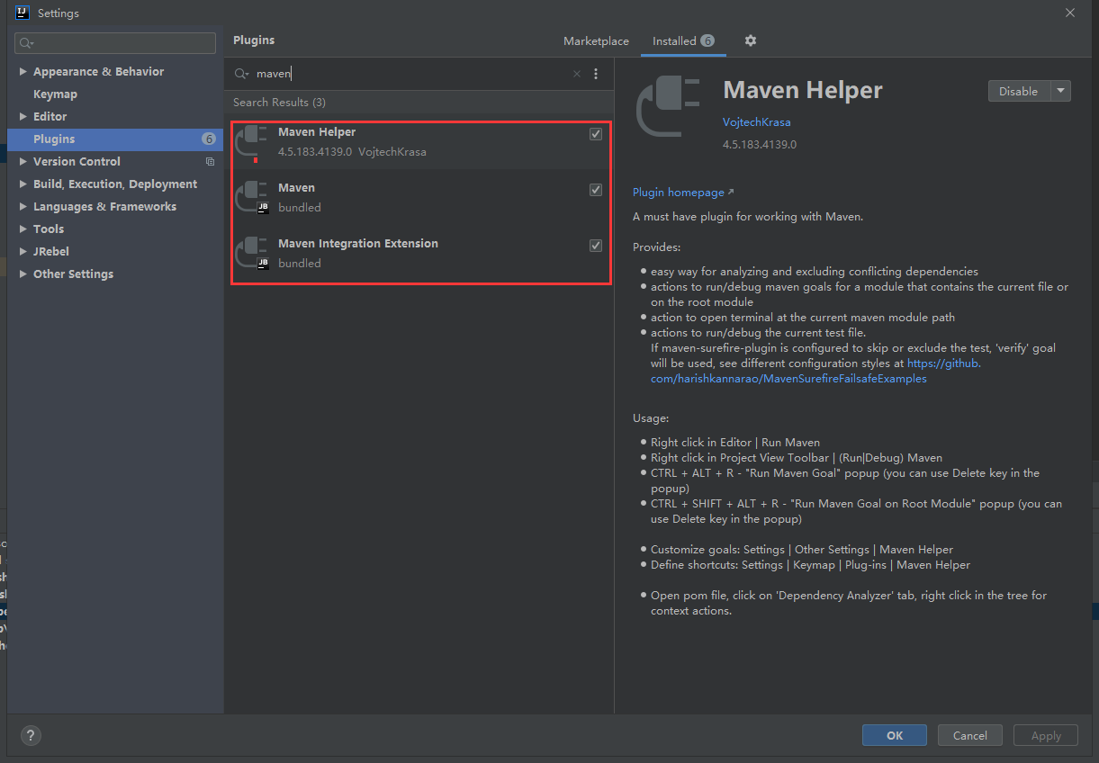
Task: Click the Search Results (3) label
Action: (x=279, y=103)
